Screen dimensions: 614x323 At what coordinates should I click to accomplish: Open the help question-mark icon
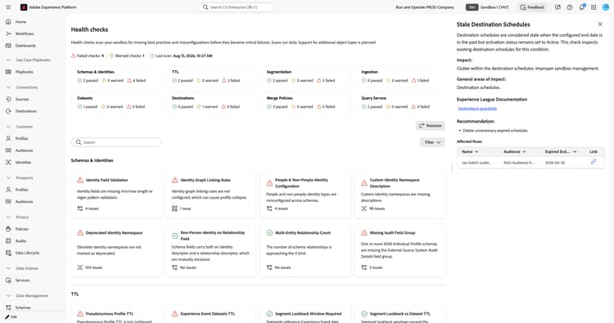(x=570, y=7)
